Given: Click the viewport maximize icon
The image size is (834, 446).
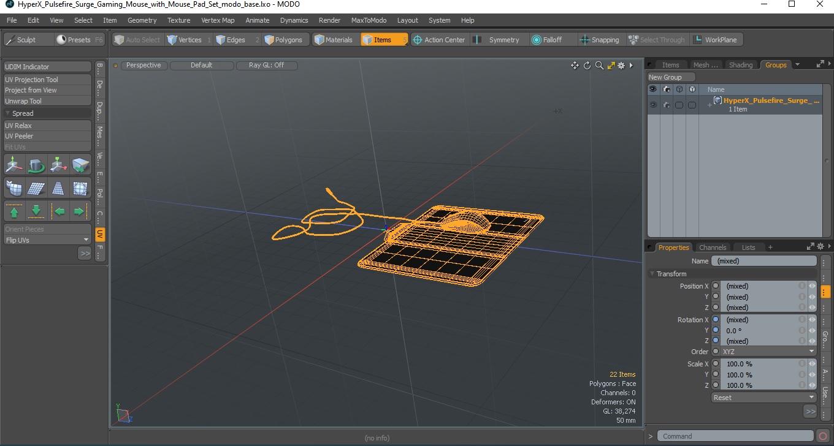Looking at the screenshot, I should pyautogui.click(x=611, y=66).
